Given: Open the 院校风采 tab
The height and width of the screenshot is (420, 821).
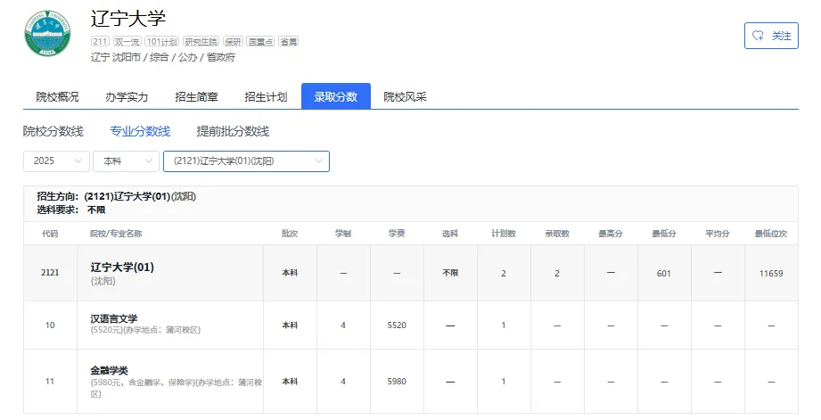Looking at the screenshot, I should (x=406, y=97).
